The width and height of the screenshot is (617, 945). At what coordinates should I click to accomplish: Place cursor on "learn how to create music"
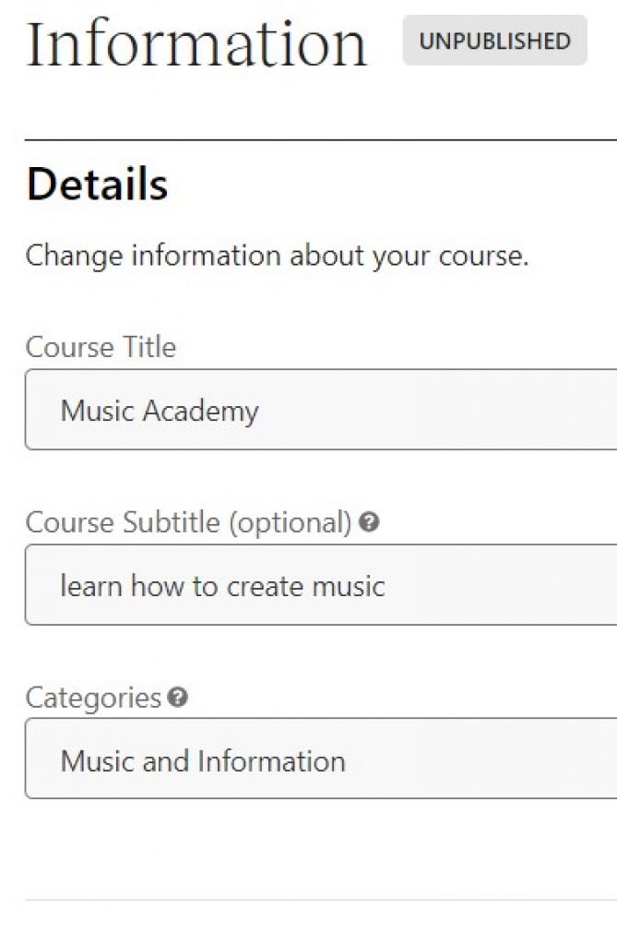coord(222,586)
